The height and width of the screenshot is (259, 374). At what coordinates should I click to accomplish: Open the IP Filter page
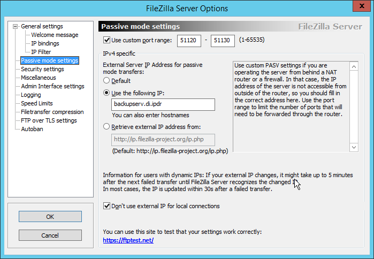[41, 52]
